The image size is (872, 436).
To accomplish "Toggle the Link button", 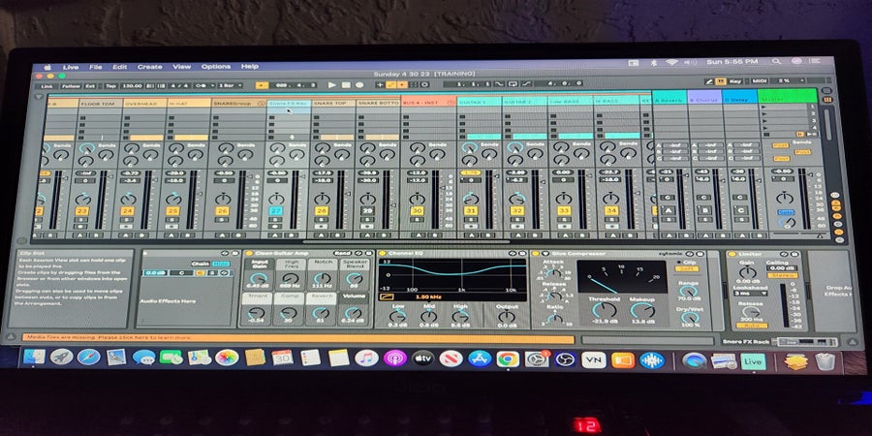I will (47, 85).
